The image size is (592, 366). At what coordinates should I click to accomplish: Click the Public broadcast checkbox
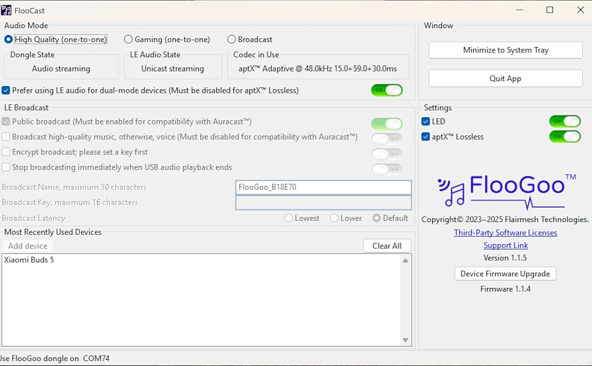coord(5,121)
